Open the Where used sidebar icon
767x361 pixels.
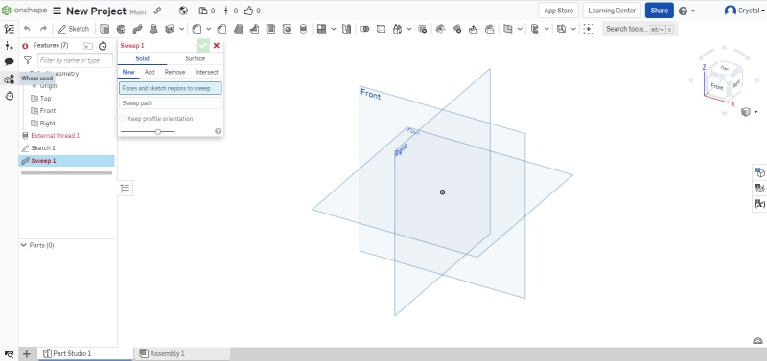pyautogui.click(x=9, y=79)
